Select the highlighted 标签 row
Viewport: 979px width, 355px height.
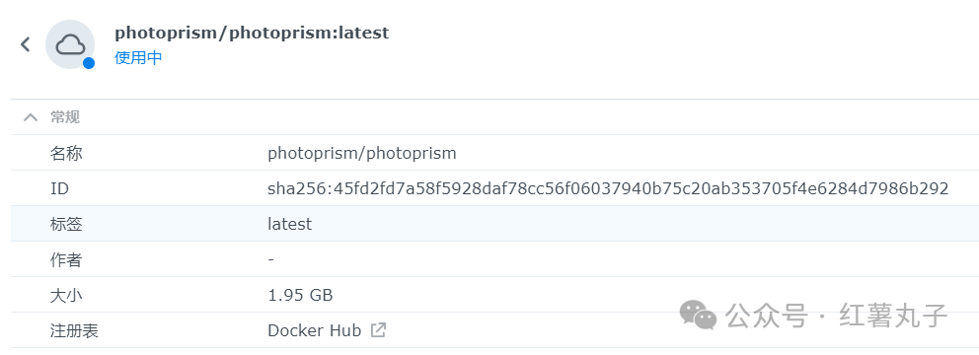(x=494, y=224)
